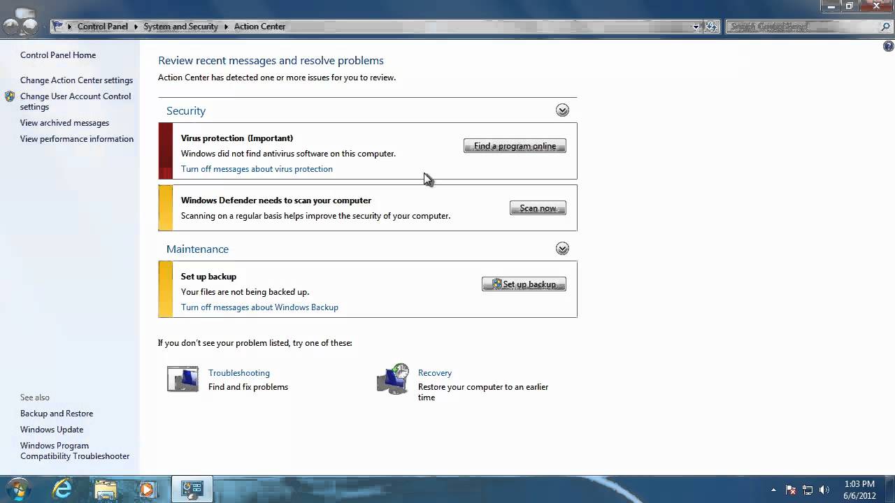The image size is (895, 503).
Task: Open the Recovery link
Action: [435, 373]
